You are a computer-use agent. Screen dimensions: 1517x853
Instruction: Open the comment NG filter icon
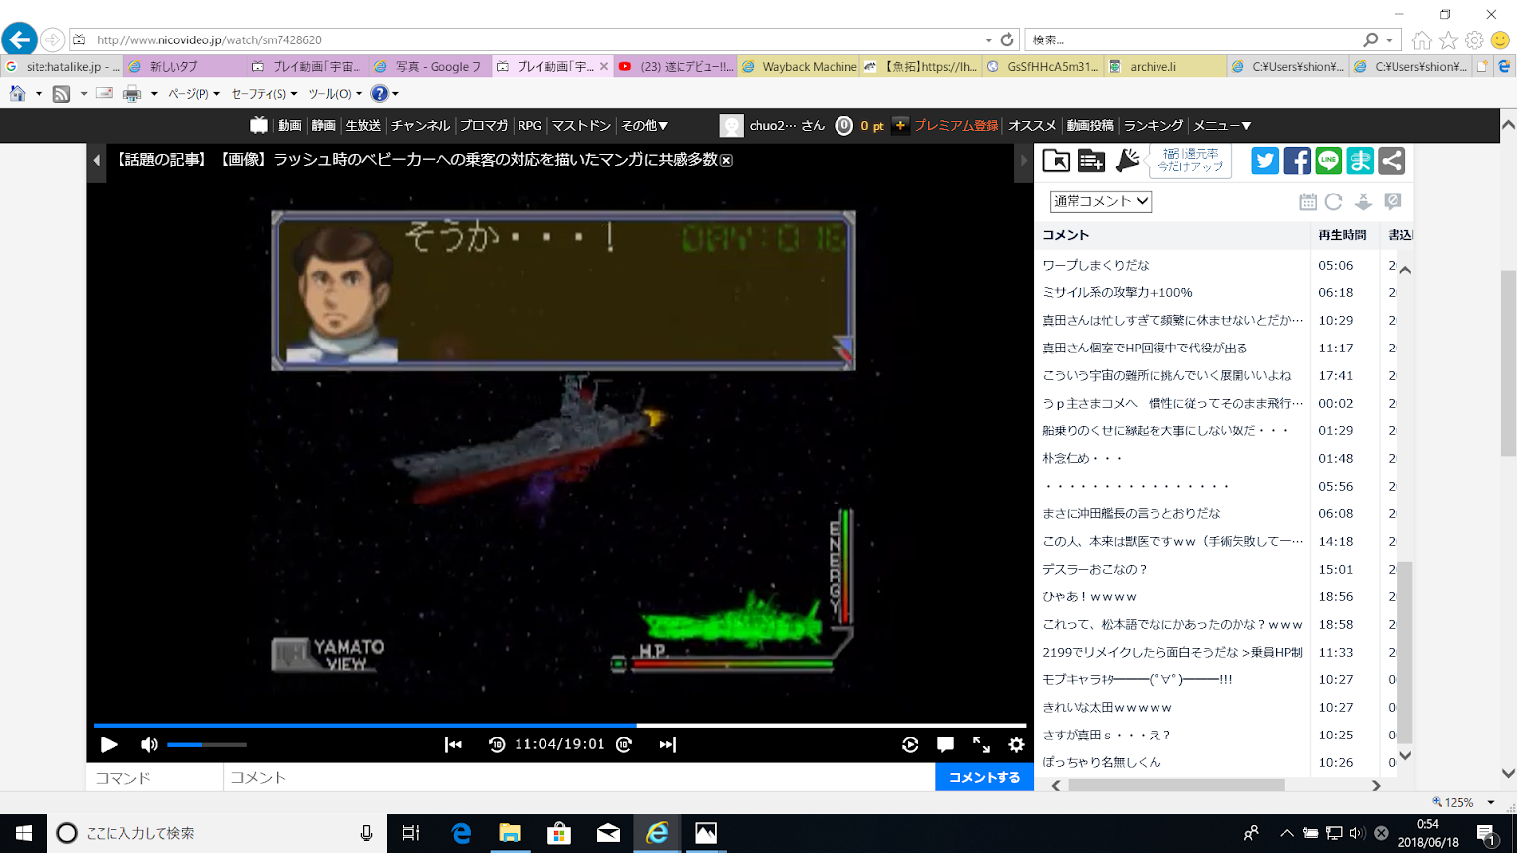[1393, 201]
